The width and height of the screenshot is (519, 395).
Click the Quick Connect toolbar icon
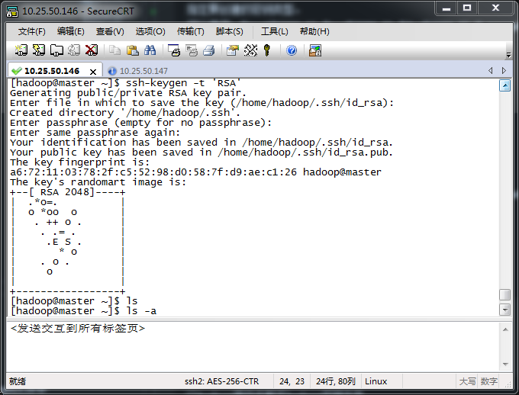click(x=39, y=50)
